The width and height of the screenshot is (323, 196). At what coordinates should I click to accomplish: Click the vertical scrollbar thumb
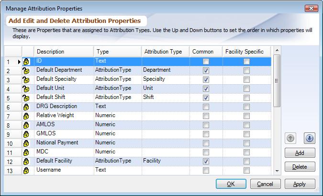(x=277, y=81)
